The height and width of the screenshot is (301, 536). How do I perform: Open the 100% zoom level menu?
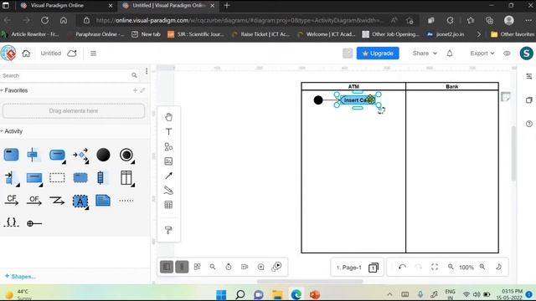(466, 268)
